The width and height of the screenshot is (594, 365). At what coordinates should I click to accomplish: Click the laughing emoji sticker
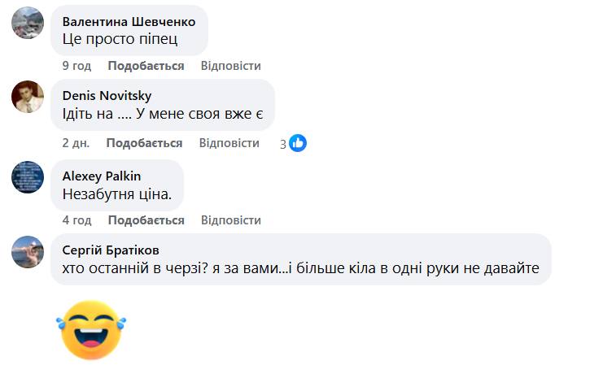pos(90,328)
